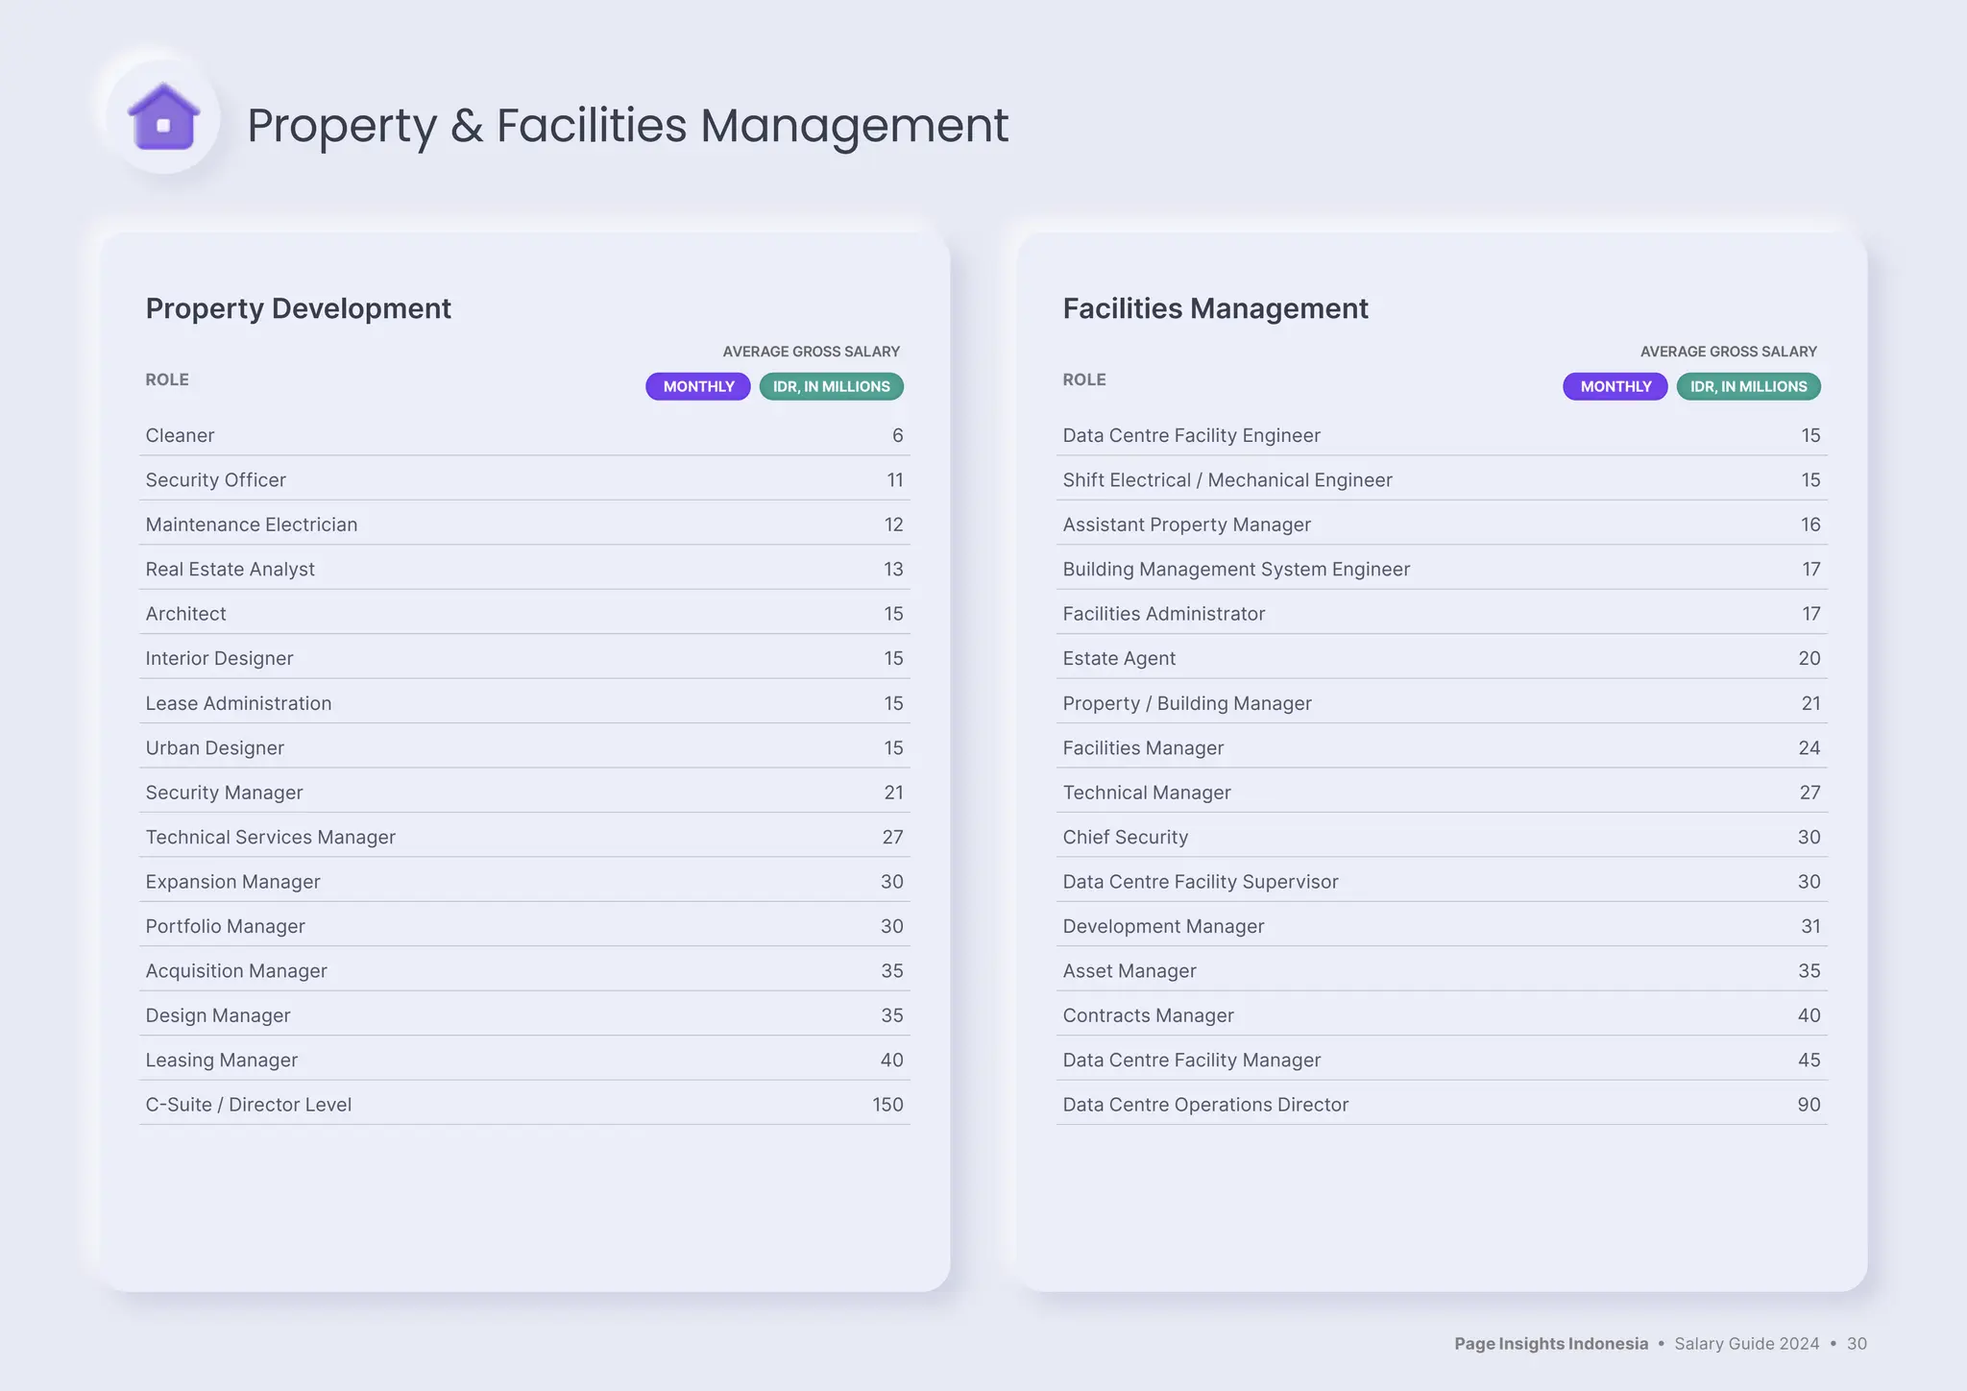Select the Chief Security row
Viewport: 1967px width, 1391px height.
coord(1126,837)
